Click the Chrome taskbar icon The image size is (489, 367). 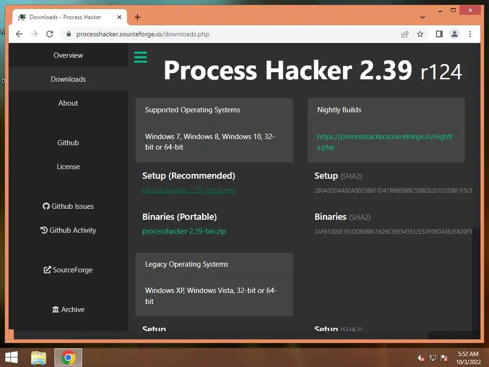coord(68,357)
